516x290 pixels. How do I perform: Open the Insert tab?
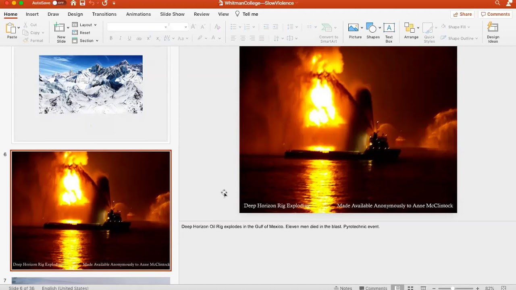pyautogui.click(x=32, y=14)
